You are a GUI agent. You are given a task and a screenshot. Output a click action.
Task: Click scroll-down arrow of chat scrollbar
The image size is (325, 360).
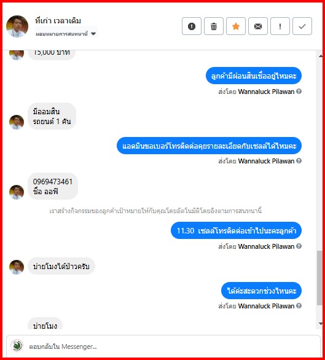321,324
